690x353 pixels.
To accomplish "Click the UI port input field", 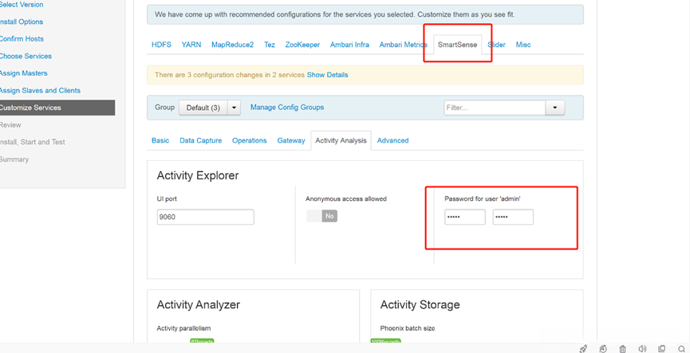I will [205, 217].
